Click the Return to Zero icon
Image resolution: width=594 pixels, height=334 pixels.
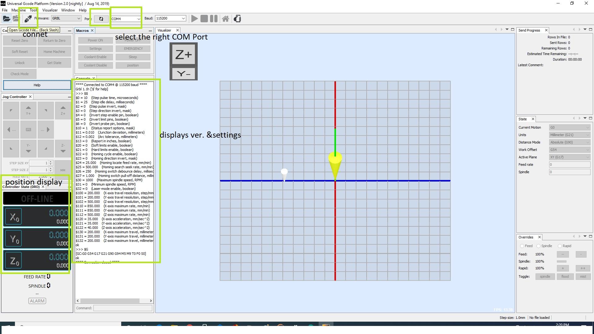(54, 41)
